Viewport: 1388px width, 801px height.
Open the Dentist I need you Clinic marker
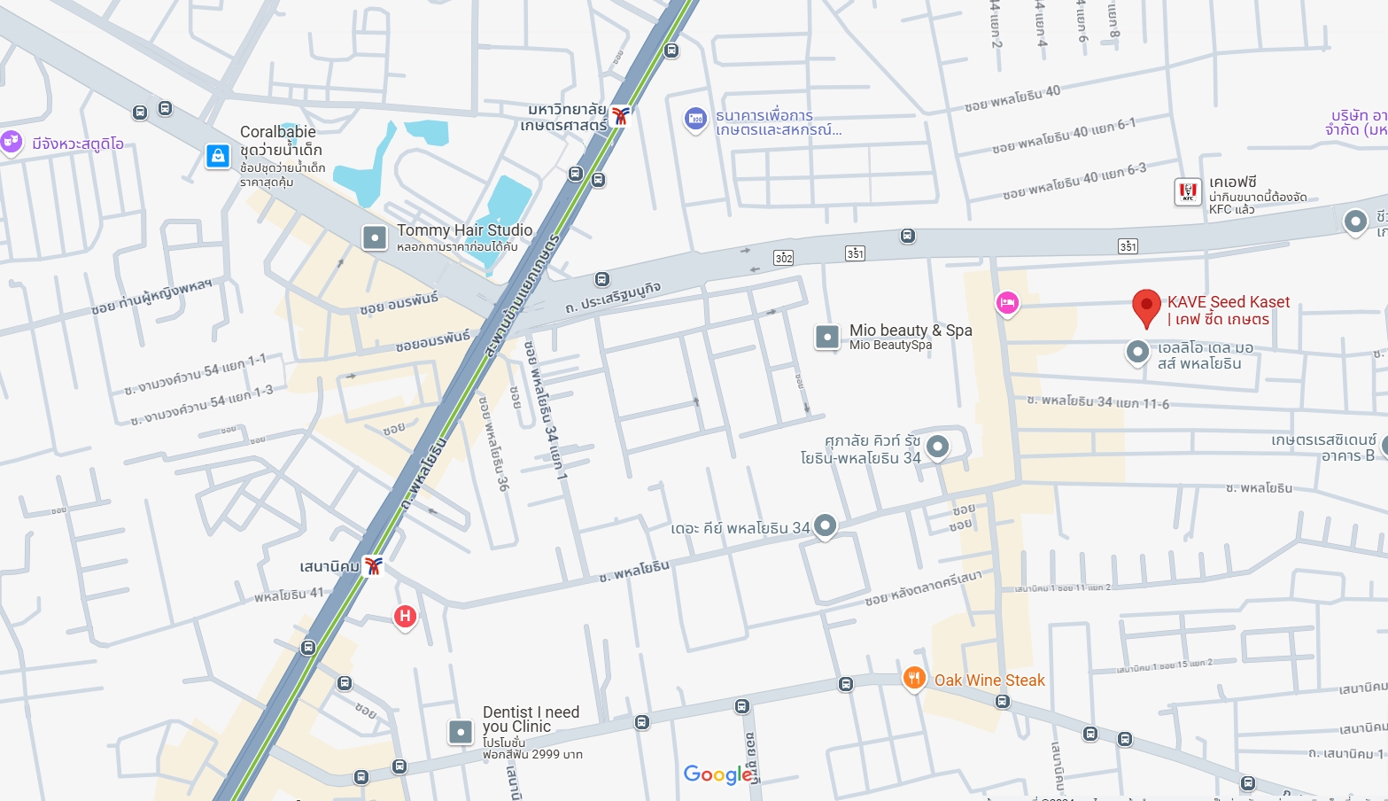pyautogui.click(x=461, y=732)
